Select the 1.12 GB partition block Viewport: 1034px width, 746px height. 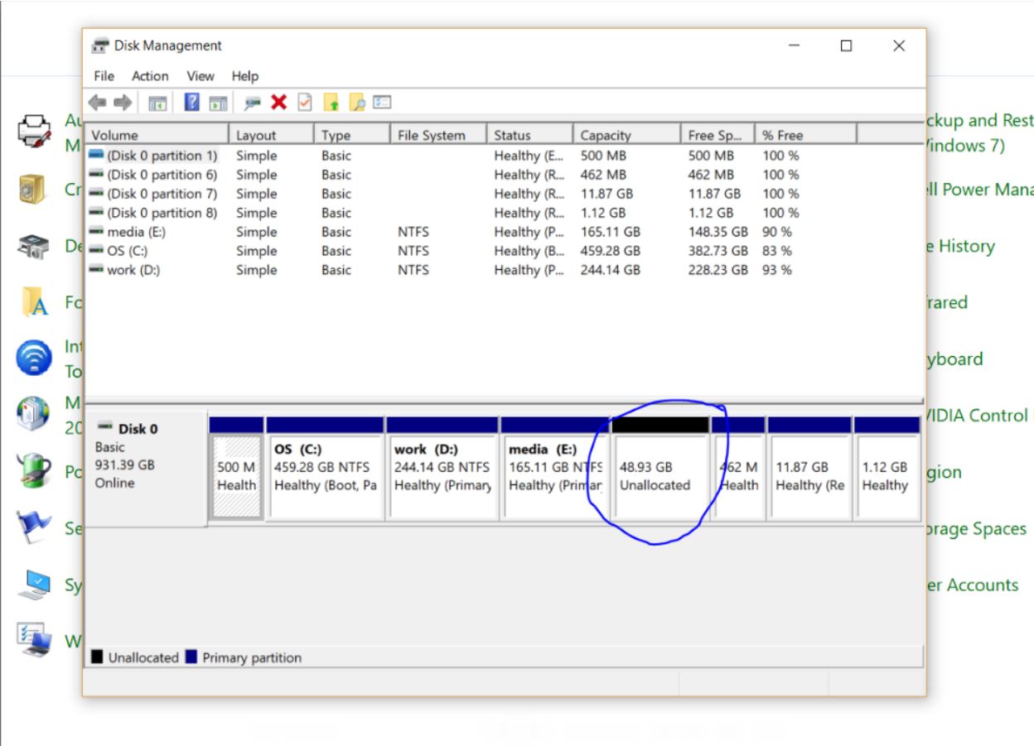coord(887,469)
